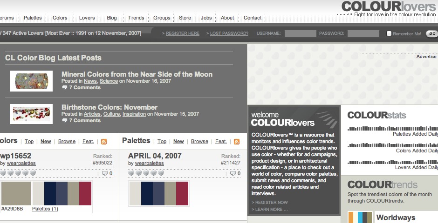Click crimson stripe in APRIL 04, 2007 palette

(x=182, y=193)
